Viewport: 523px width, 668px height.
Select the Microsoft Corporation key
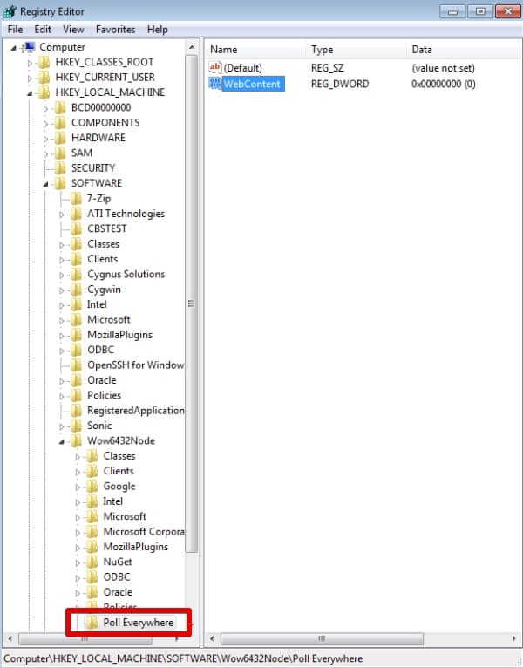click(144, 532)
